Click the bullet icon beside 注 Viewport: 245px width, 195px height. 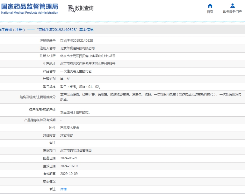point(51,189)
